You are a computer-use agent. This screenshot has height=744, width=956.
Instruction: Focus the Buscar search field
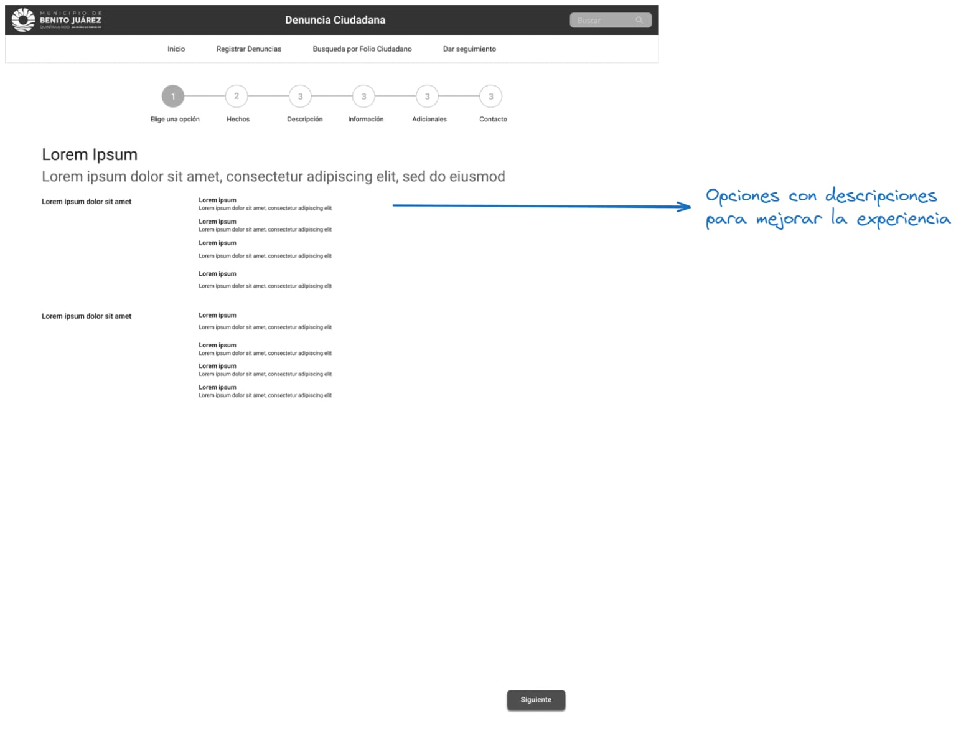tap(601, 21)
